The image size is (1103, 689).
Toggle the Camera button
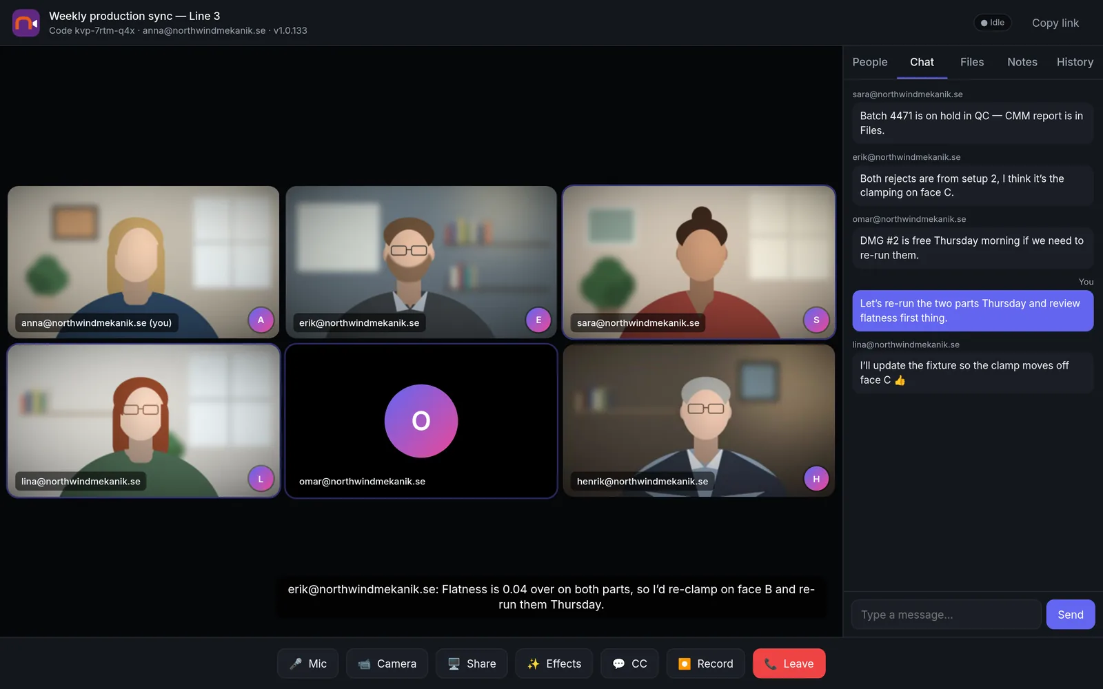pos(387,664)
